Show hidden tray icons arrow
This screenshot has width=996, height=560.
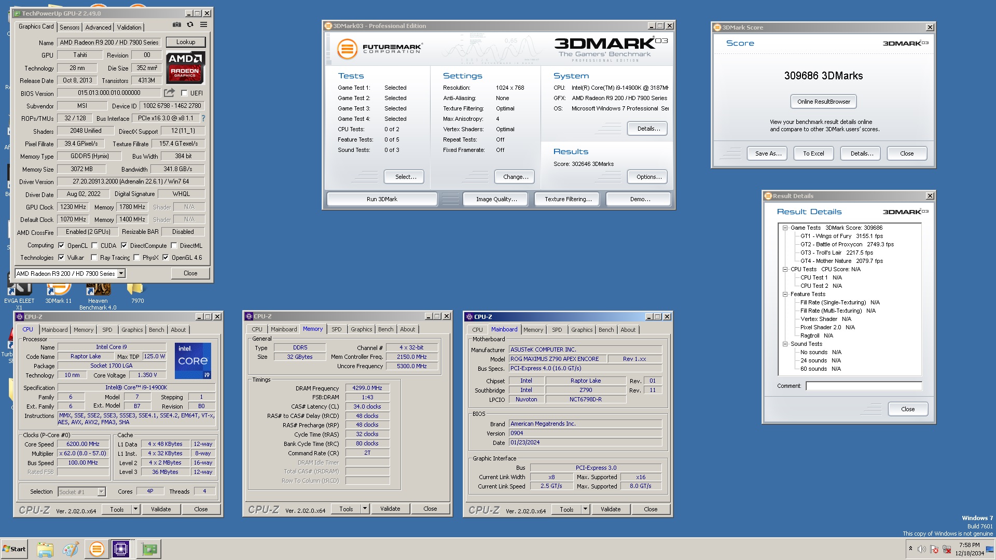[x=910, y=549]
